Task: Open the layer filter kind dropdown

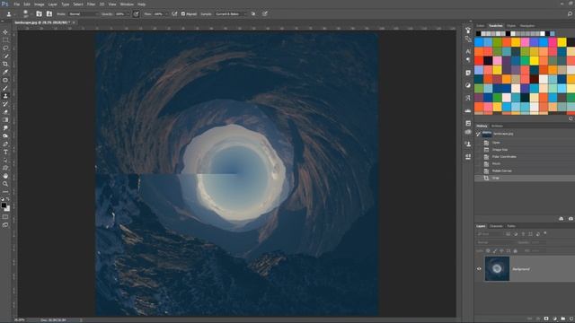Action: coord(490,233)
